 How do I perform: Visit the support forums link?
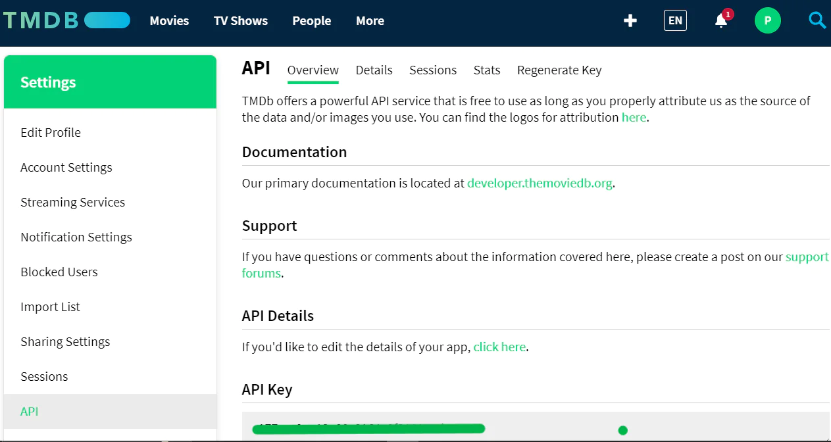[807, 257]
